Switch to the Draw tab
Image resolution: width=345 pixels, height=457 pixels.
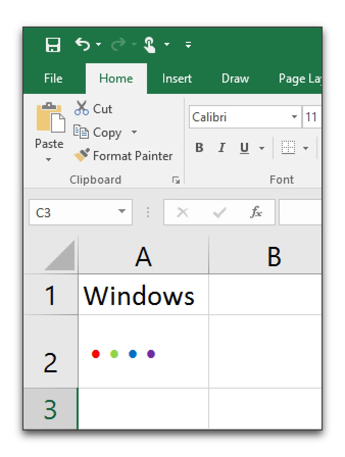pos(235,79)
